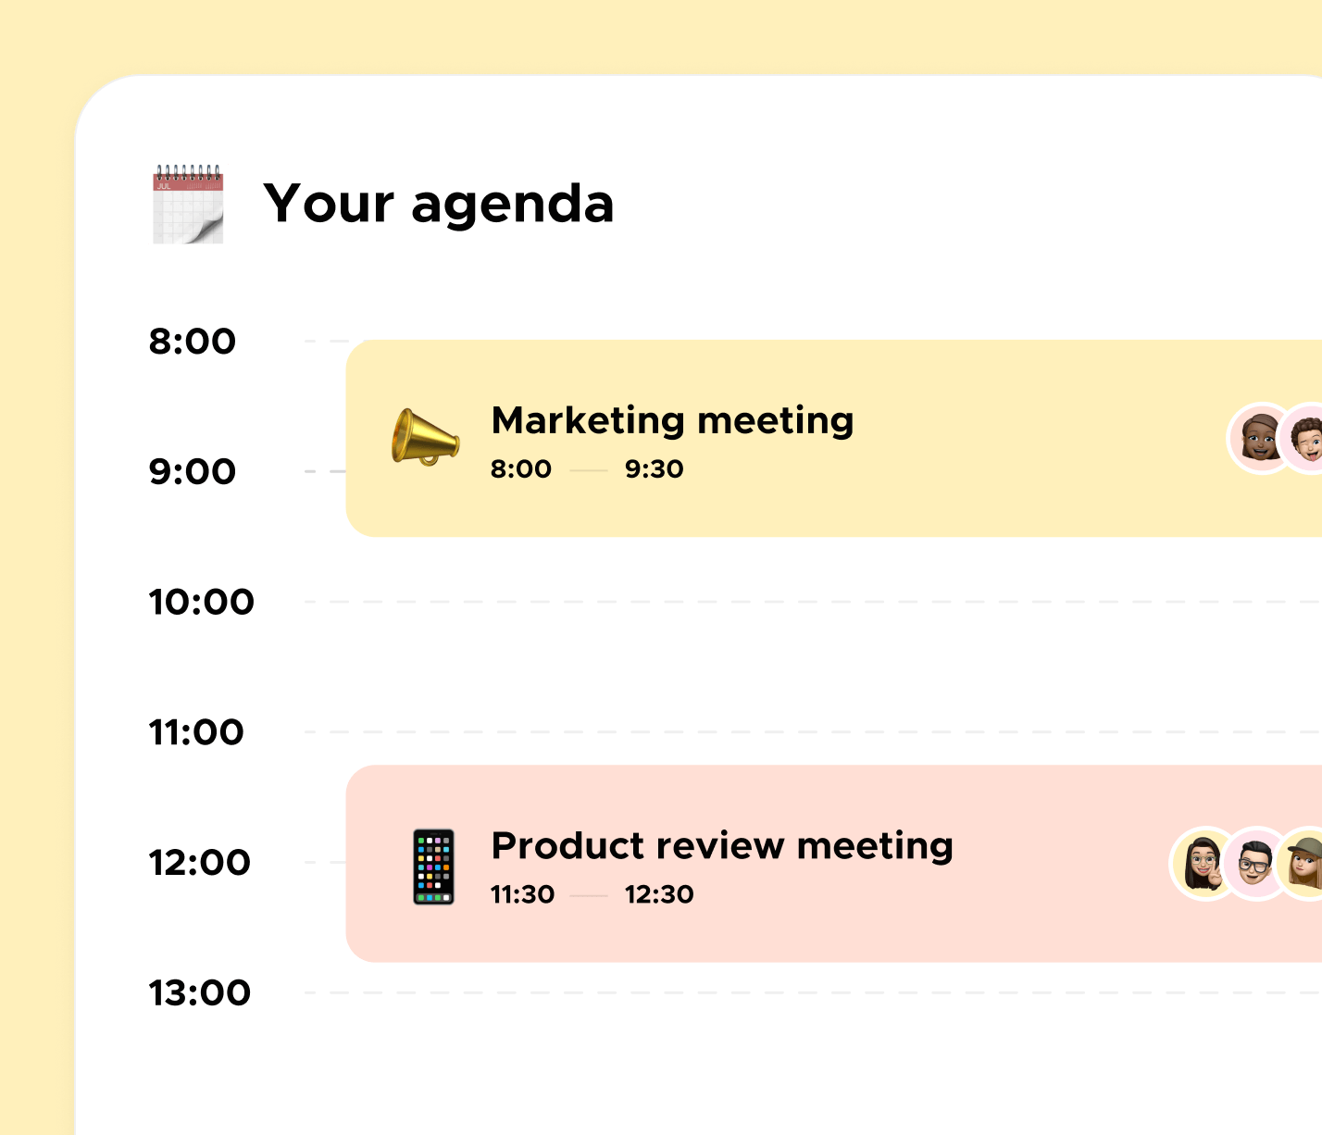Click the long-haired avatar with glasses
Screen dimensions: 1322x1135
[x=1202, y=864]
